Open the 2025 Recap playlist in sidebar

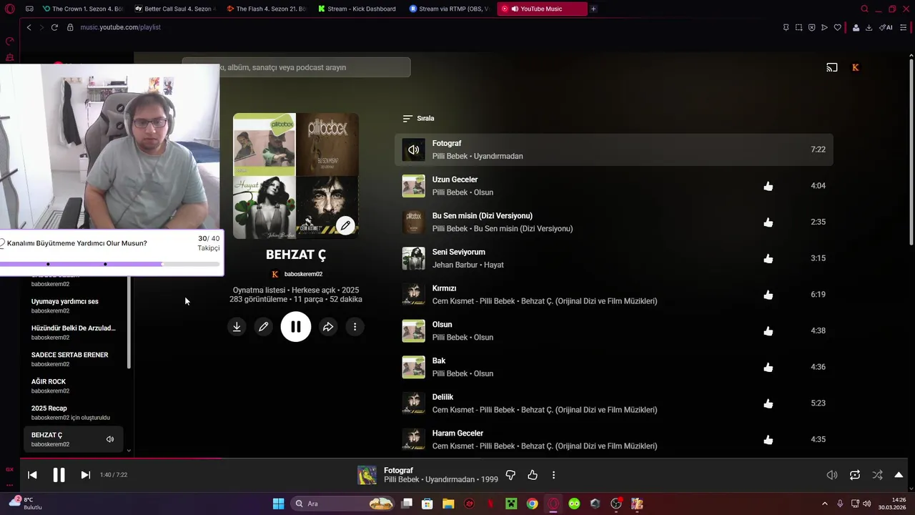[71, 413]
